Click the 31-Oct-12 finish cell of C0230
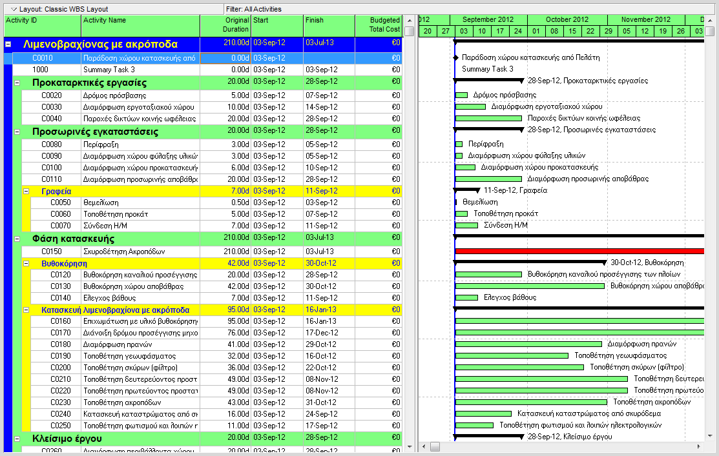 click(329, 402)
